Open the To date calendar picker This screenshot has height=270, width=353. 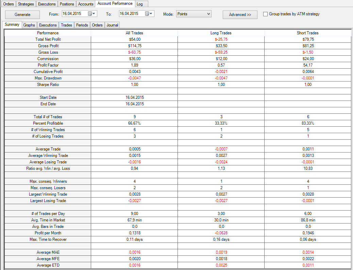coord(149,14)
